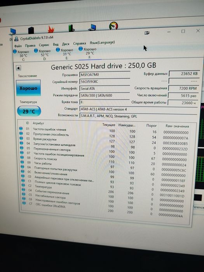The width and height of the screenshot is (204, 272).
Task: Click status dot for attribute C0 Аварийные парковки
Action: tap(23, 176)
